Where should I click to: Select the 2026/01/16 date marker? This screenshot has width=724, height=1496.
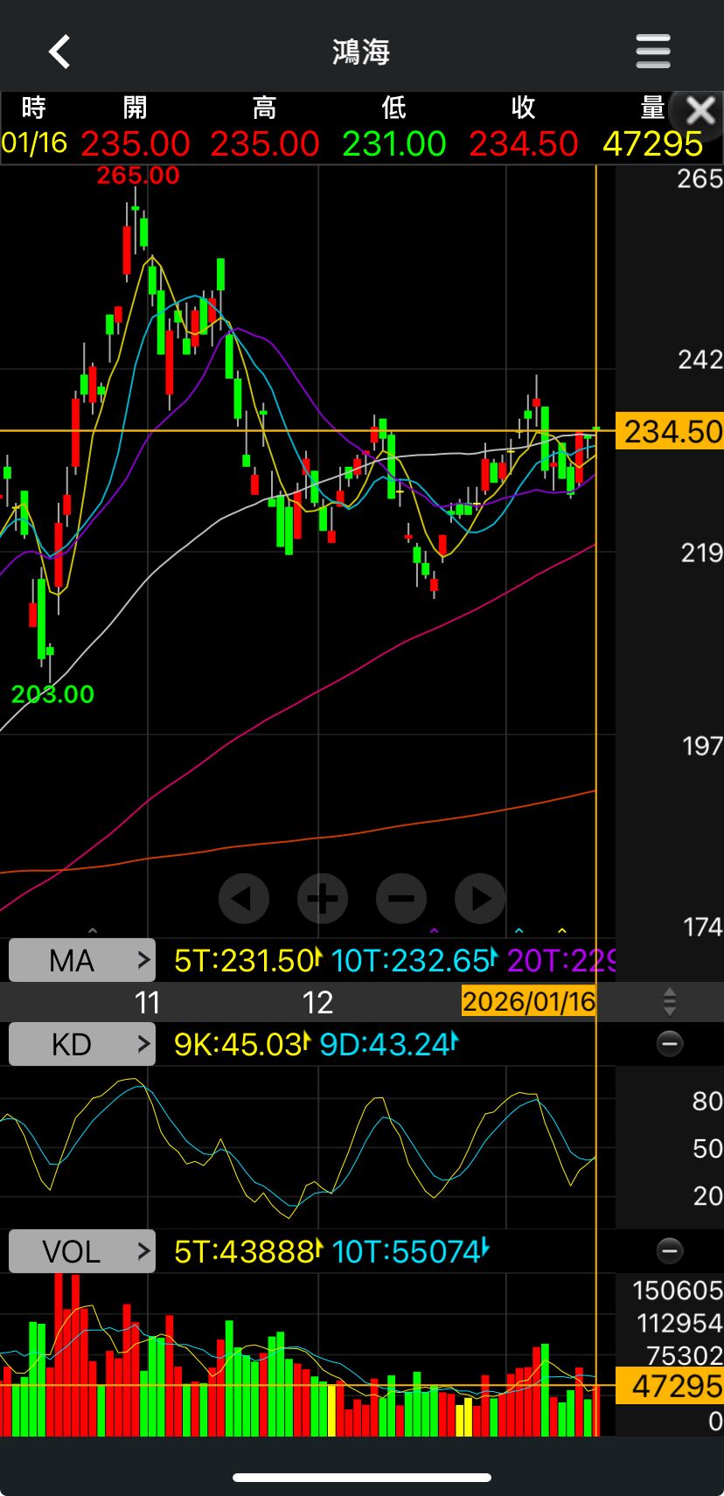pos(529,1001)
